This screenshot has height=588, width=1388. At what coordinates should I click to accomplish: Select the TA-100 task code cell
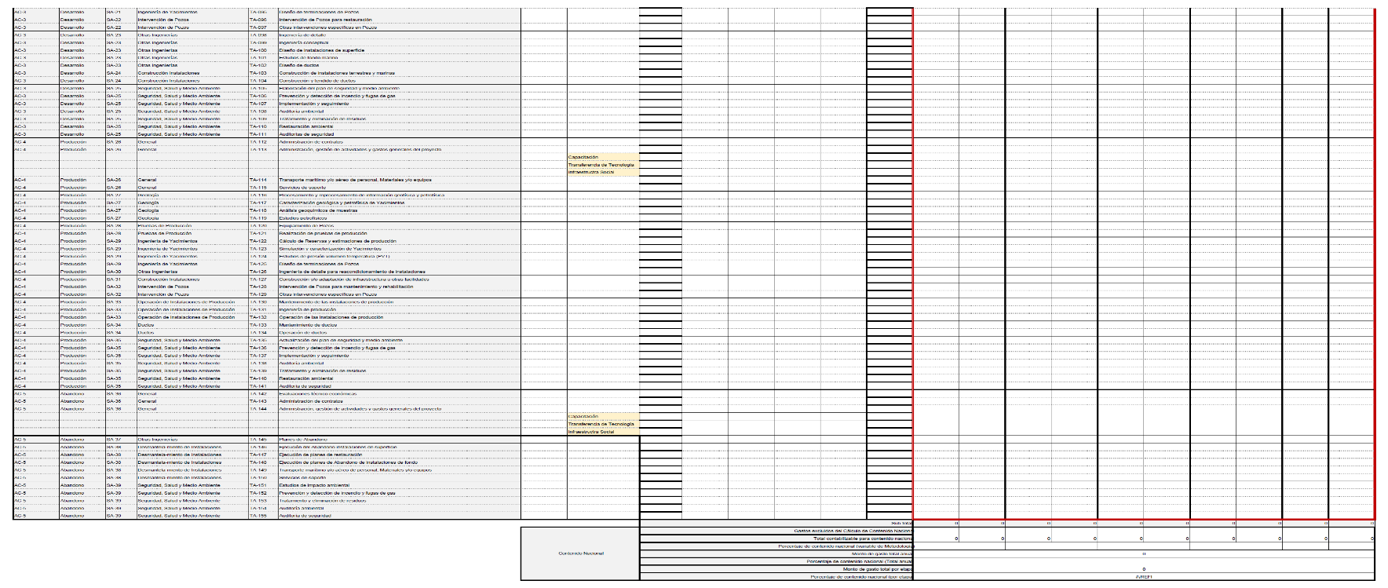point(258,50)
